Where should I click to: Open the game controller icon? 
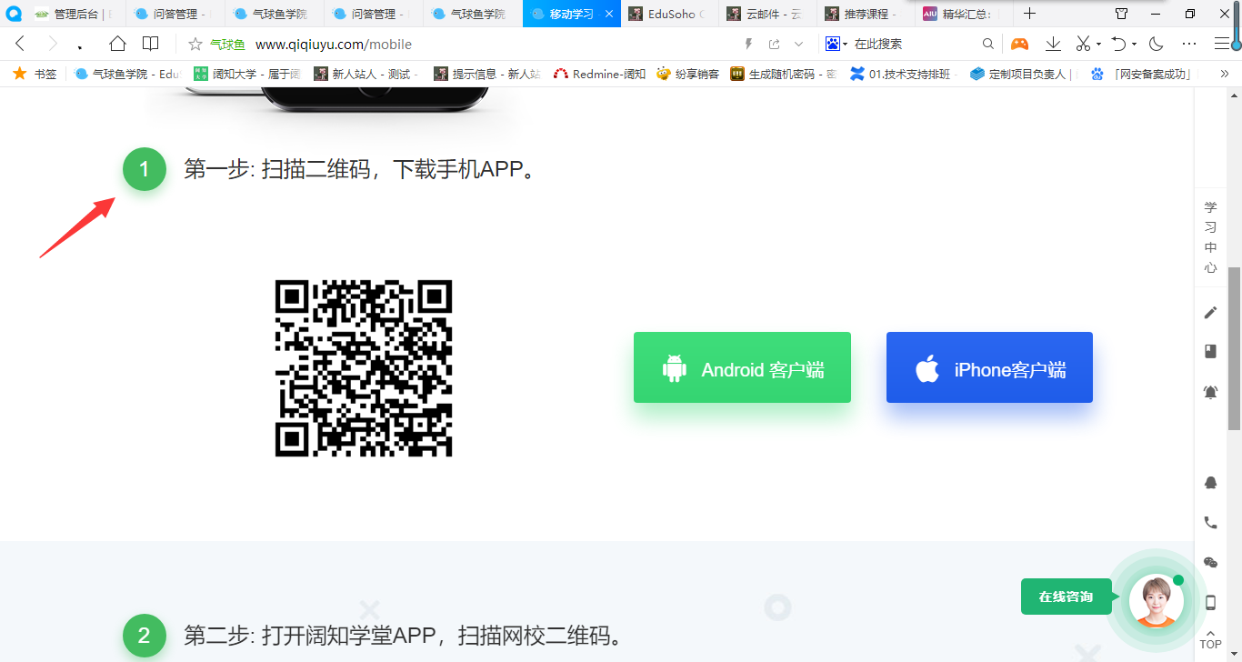point(1020,44)
